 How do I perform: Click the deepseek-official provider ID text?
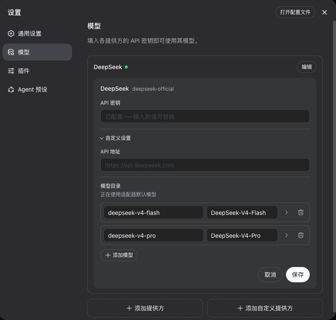[153, 89]
